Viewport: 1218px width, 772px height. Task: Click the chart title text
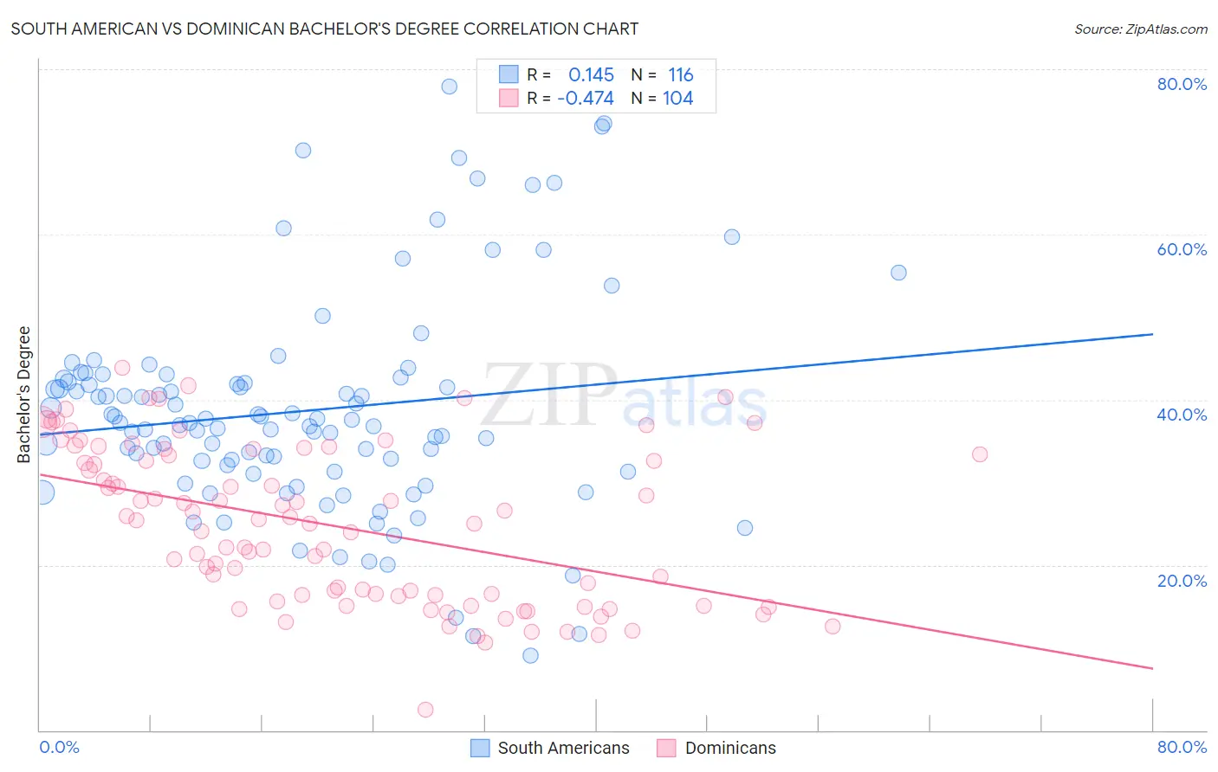(x=325, y=29)
